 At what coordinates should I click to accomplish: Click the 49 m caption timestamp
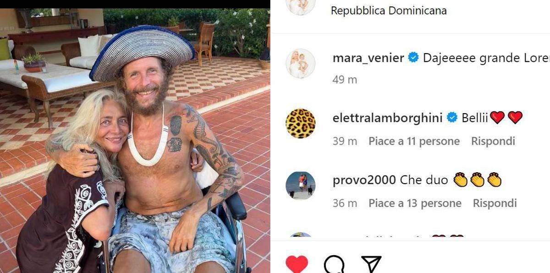(x=345, y=80)
